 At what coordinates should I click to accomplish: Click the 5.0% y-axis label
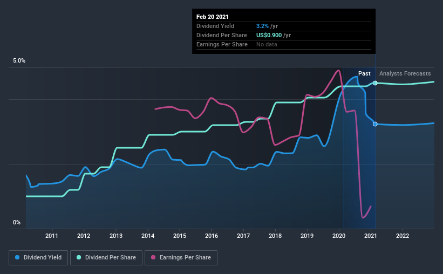pyautogui.click(x=19, y=61)
